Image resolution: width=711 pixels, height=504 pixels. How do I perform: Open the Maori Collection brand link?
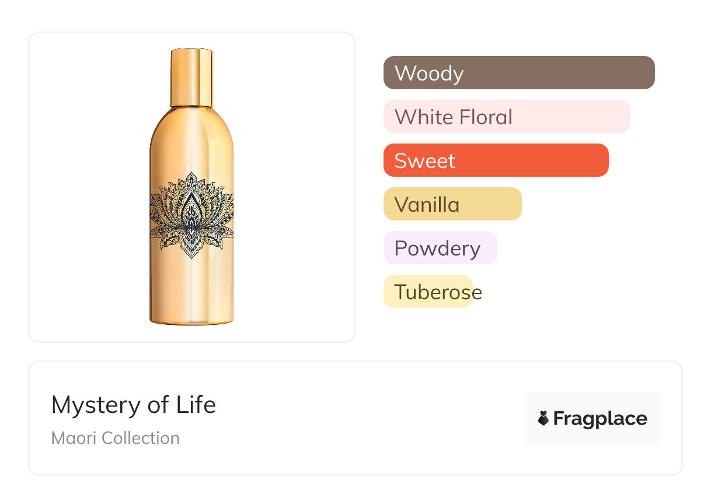pyautogui.click(x=116, y=438)
